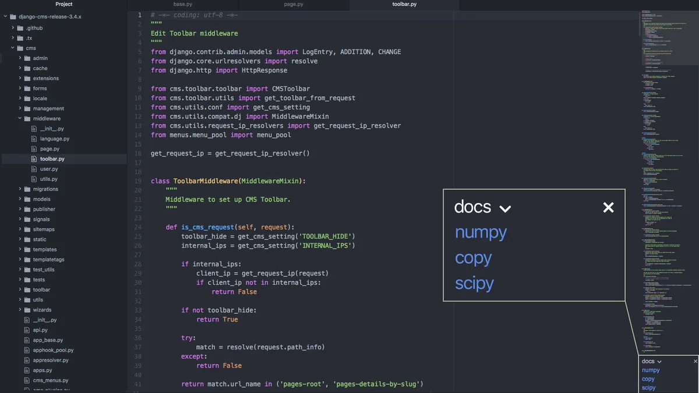This screenshot has height=393, width=699.
Task: Click the file icon next to app_base.py
Action: tap(27, 340)
